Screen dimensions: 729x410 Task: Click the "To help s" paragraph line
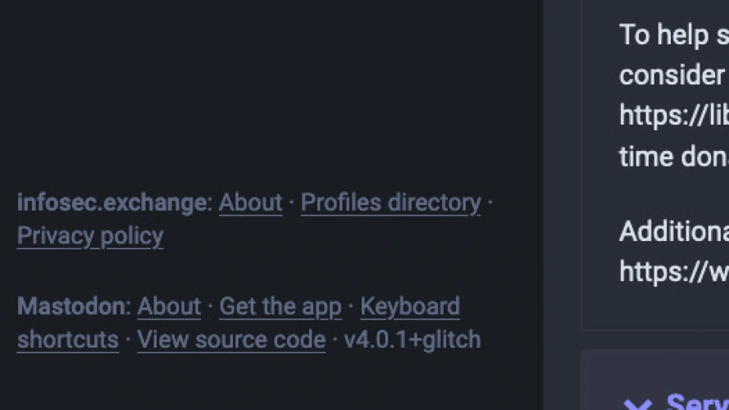click(674, 34)
